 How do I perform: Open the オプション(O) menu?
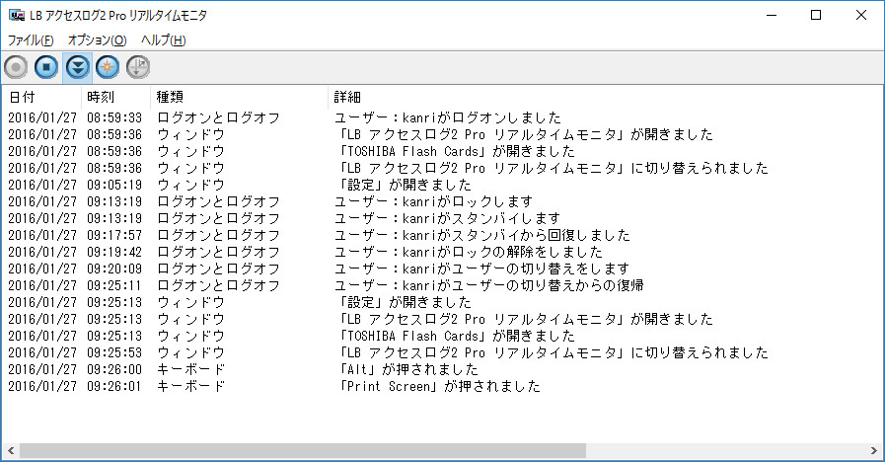(x=97, y=40)
